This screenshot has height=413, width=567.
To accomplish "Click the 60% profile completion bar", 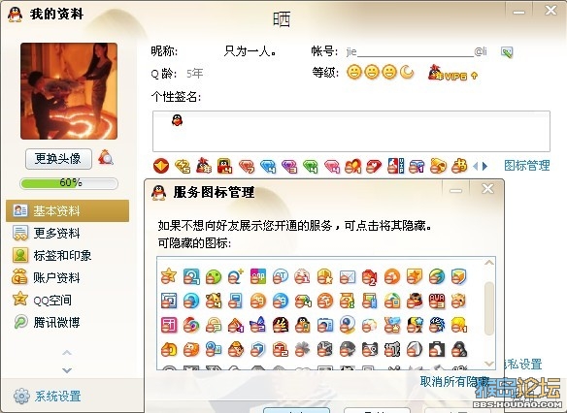I will click(x=69, y=183).
